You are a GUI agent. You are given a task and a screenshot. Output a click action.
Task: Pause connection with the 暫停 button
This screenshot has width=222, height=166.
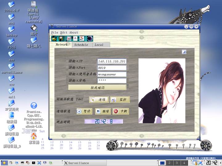pos(84,111)
